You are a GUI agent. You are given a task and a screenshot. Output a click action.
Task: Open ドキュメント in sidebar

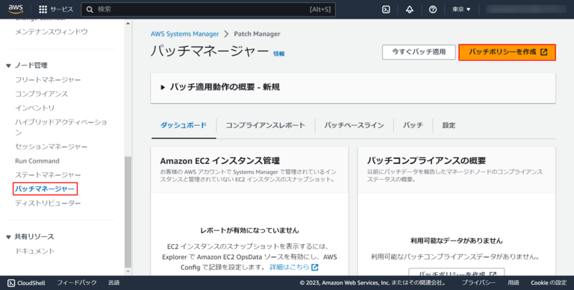34,251
